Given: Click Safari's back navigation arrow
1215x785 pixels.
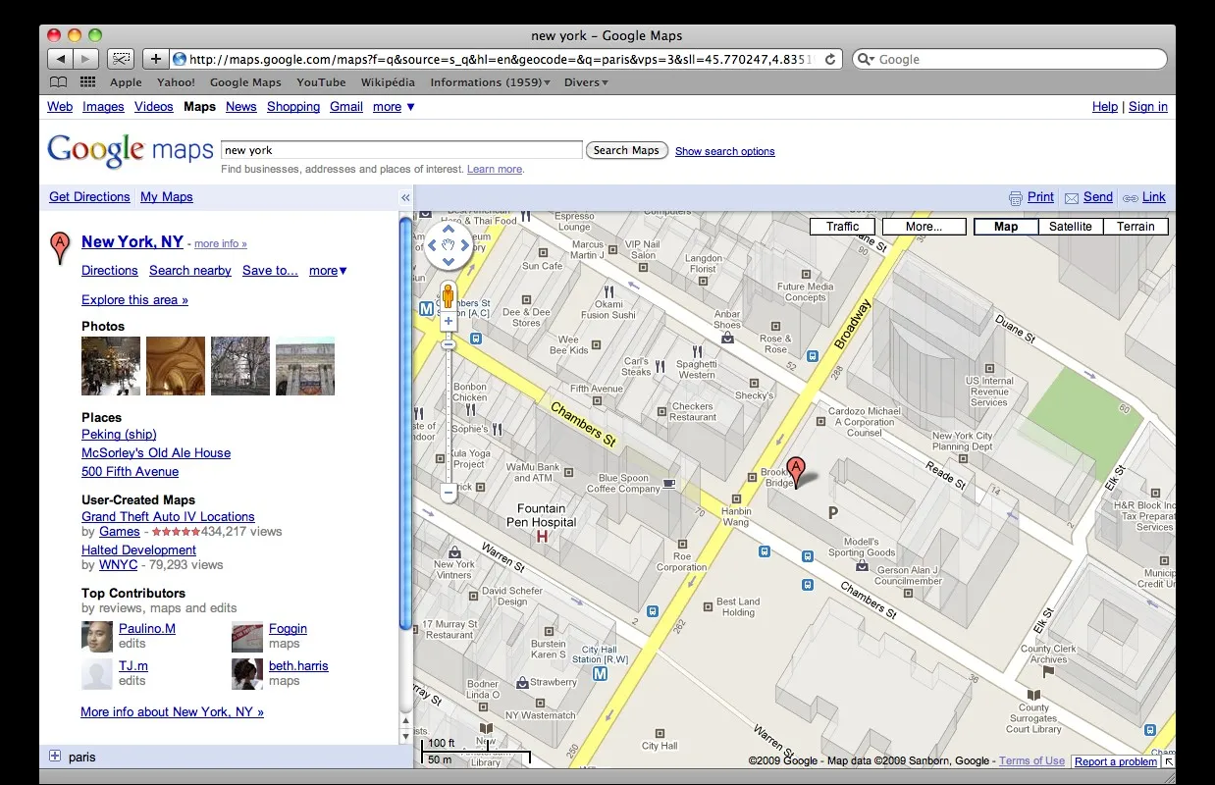Looking at the screenshot, I should 61,59.
